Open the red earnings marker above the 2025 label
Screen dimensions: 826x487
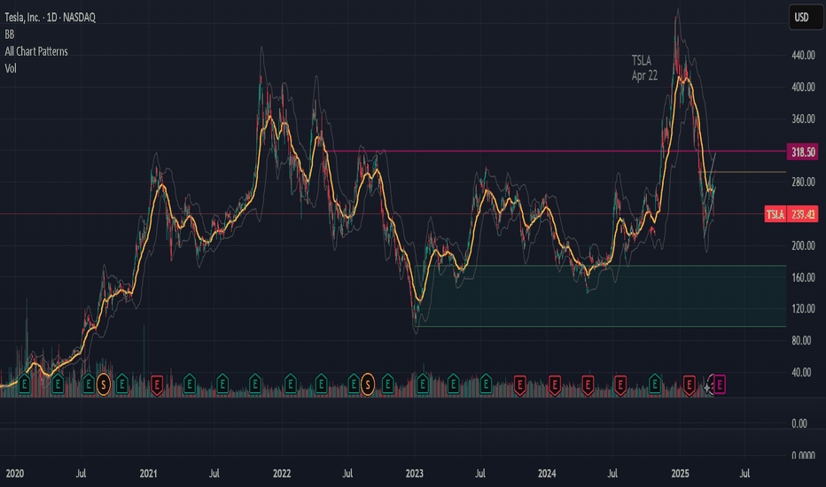click(x=689, y=385)
